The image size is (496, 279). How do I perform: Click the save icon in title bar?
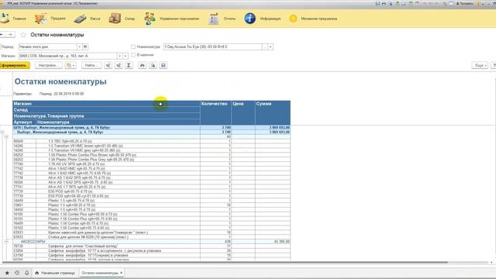point(377,3)
